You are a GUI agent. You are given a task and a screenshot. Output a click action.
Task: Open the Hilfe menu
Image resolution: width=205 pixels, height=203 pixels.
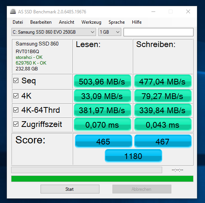(x=137, y=22)
